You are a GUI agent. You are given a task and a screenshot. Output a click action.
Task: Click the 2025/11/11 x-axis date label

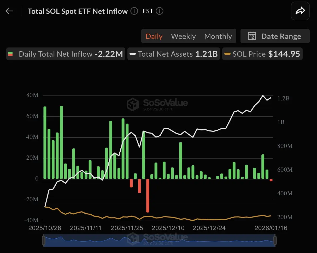tap(86, 228)
